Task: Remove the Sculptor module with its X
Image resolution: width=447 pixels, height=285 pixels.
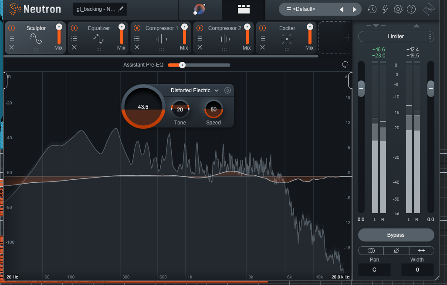Action: [11, 47]
